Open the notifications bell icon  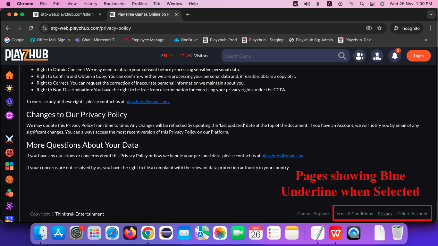[395, 56]
